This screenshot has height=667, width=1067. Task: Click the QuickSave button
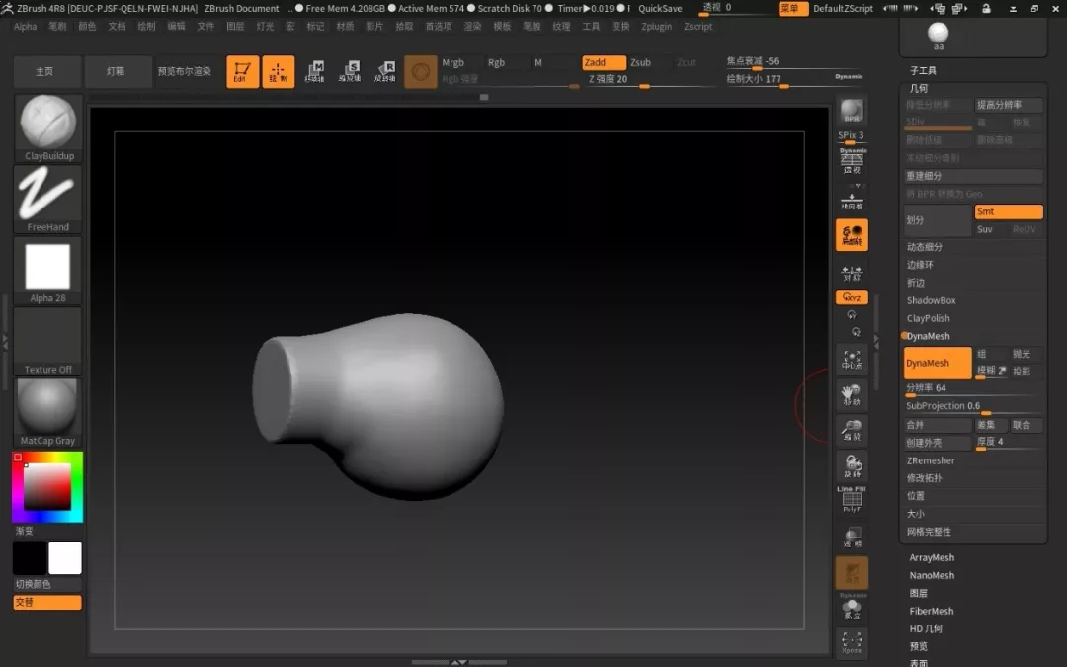pos(659,8)
